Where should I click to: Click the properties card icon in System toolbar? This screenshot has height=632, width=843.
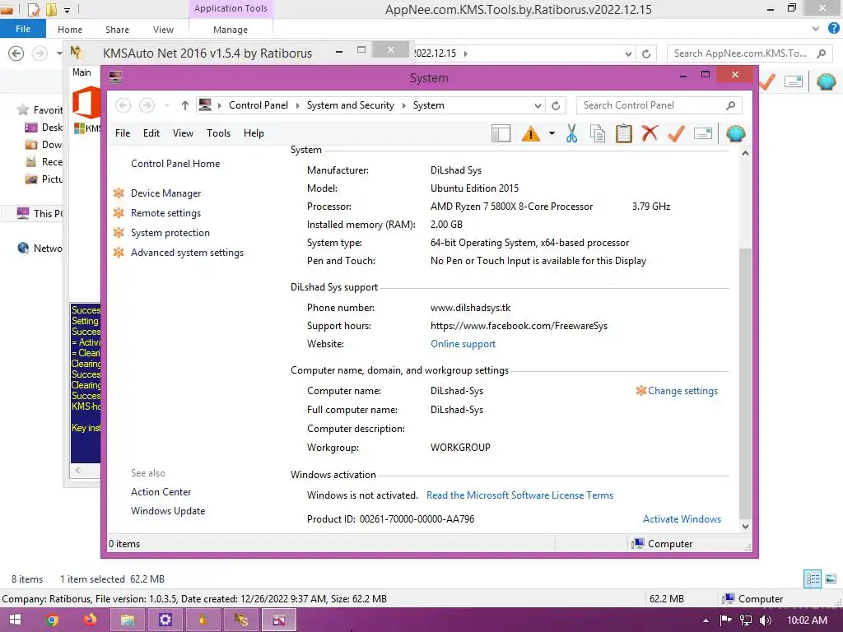[703, 133]
